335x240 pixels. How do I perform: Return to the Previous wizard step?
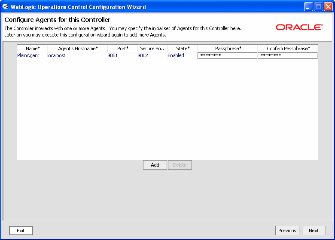tap(287, 231)
